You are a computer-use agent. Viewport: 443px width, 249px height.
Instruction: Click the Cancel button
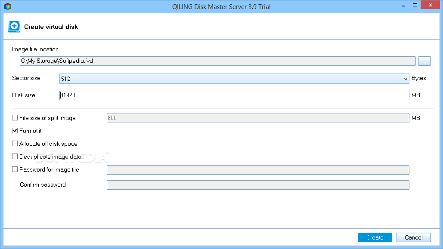[x=414, y=237]
